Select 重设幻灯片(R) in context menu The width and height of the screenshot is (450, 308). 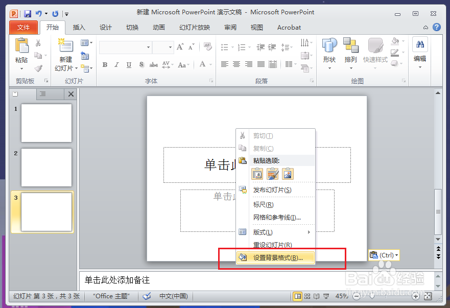click(x=275, y=245)
